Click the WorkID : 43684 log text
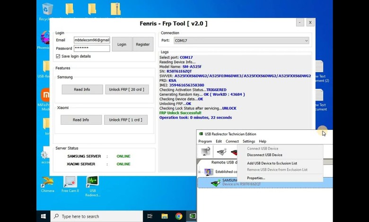The height and width of the screenshot is (222, 369). 228,94
